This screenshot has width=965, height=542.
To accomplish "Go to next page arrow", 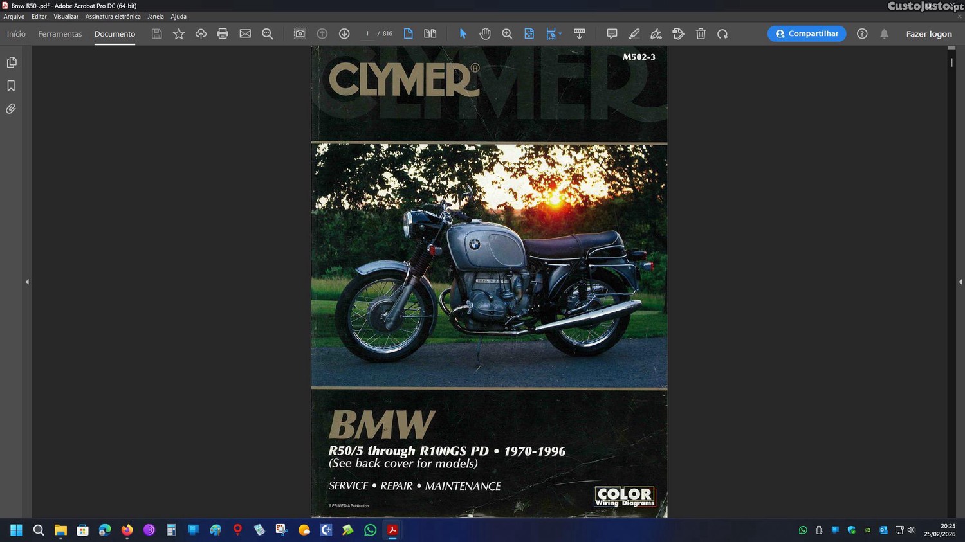I will pyautogui.click(x=344, y=33).
